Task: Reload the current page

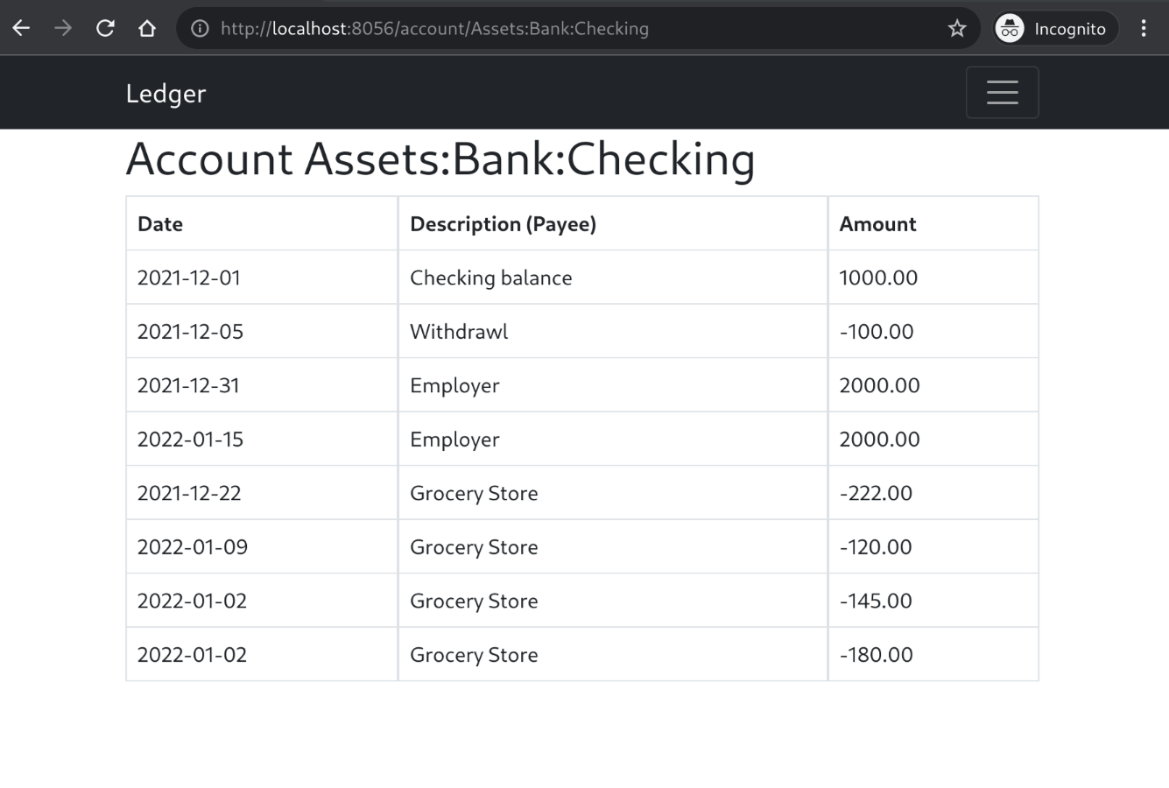Action: [105, 28]
